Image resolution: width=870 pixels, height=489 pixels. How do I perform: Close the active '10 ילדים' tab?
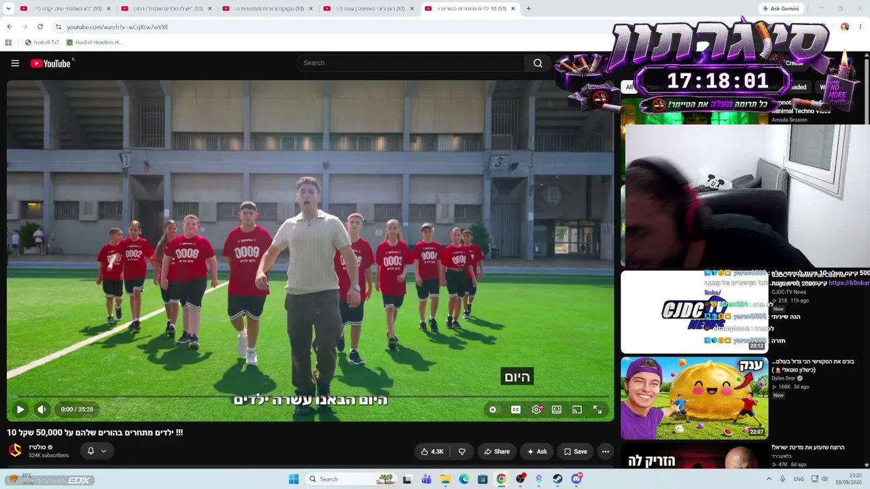tap(513, 9)
